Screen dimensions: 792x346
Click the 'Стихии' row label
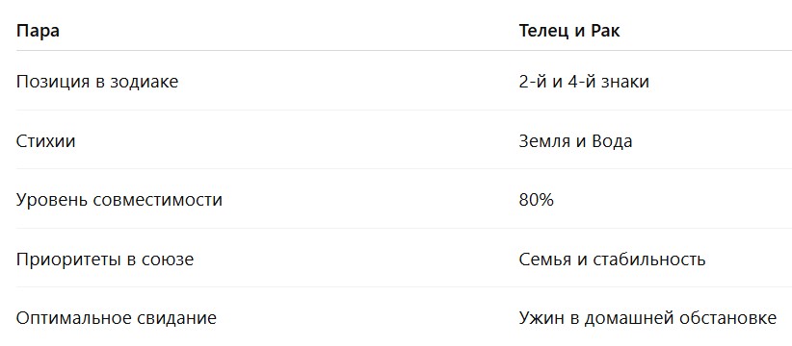coord(45,141)
